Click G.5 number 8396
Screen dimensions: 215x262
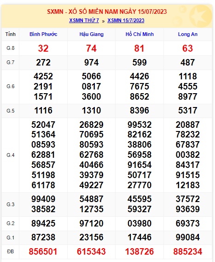(139, 111)
